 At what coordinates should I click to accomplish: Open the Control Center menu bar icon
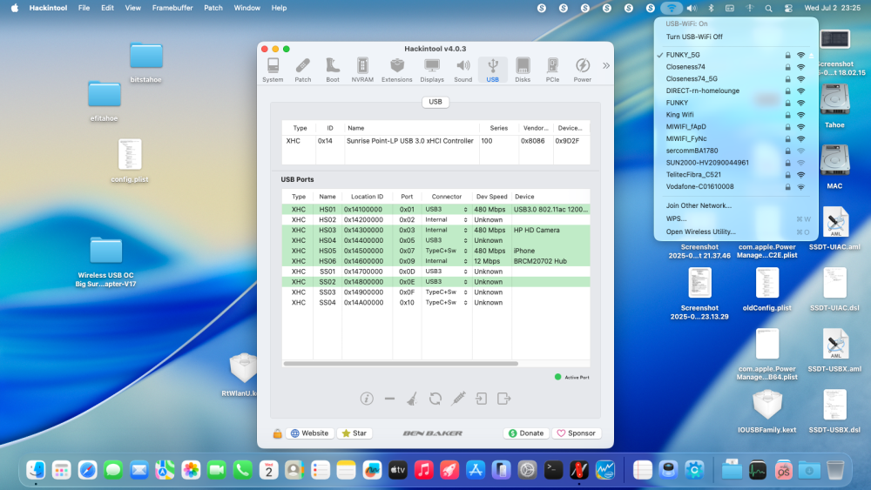[788, 8]
